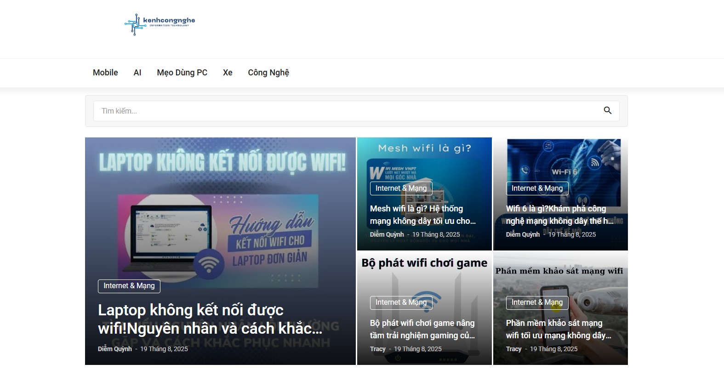Image resolution: width=724 pixels, height=387 pixels.
Task: Click Internet & Mạng tag on Wifi 6 card
Action: [537, 188]
